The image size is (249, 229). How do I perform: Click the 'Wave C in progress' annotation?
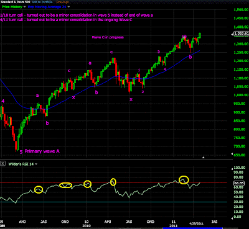pos(108,37)
